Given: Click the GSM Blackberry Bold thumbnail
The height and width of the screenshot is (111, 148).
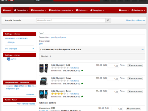Looking at the screenshot, I should click(x=44, y=68).
